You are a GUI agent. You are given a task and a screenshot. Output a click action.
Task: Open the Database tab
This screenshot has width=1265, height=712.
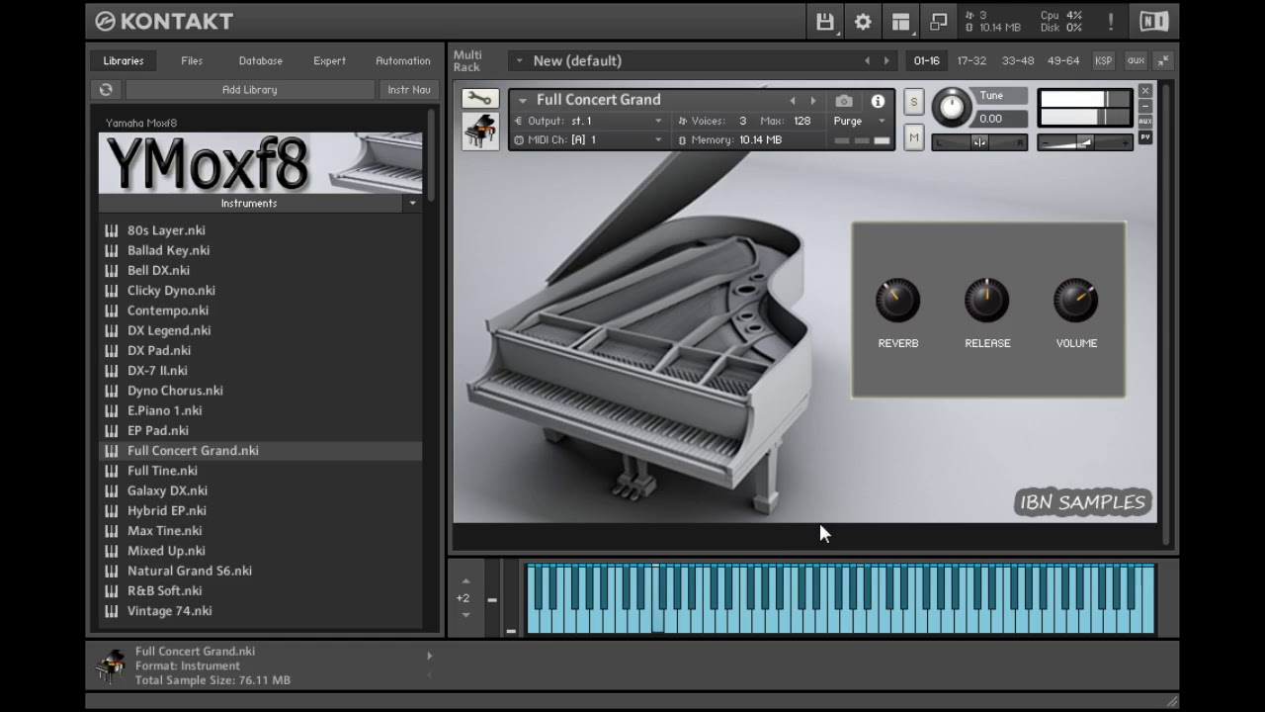pos(261,60)
